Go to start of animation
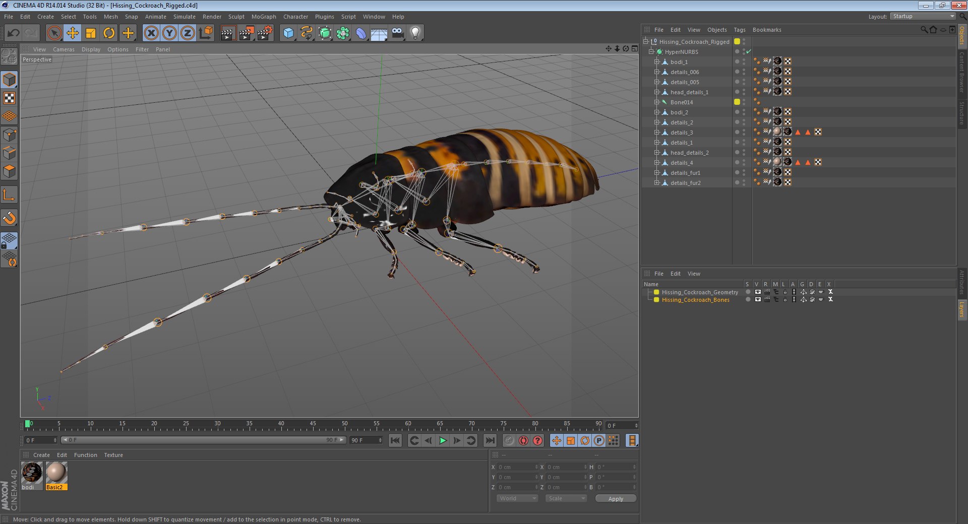Viewport: 968px width, 524px height. [395, 441]
